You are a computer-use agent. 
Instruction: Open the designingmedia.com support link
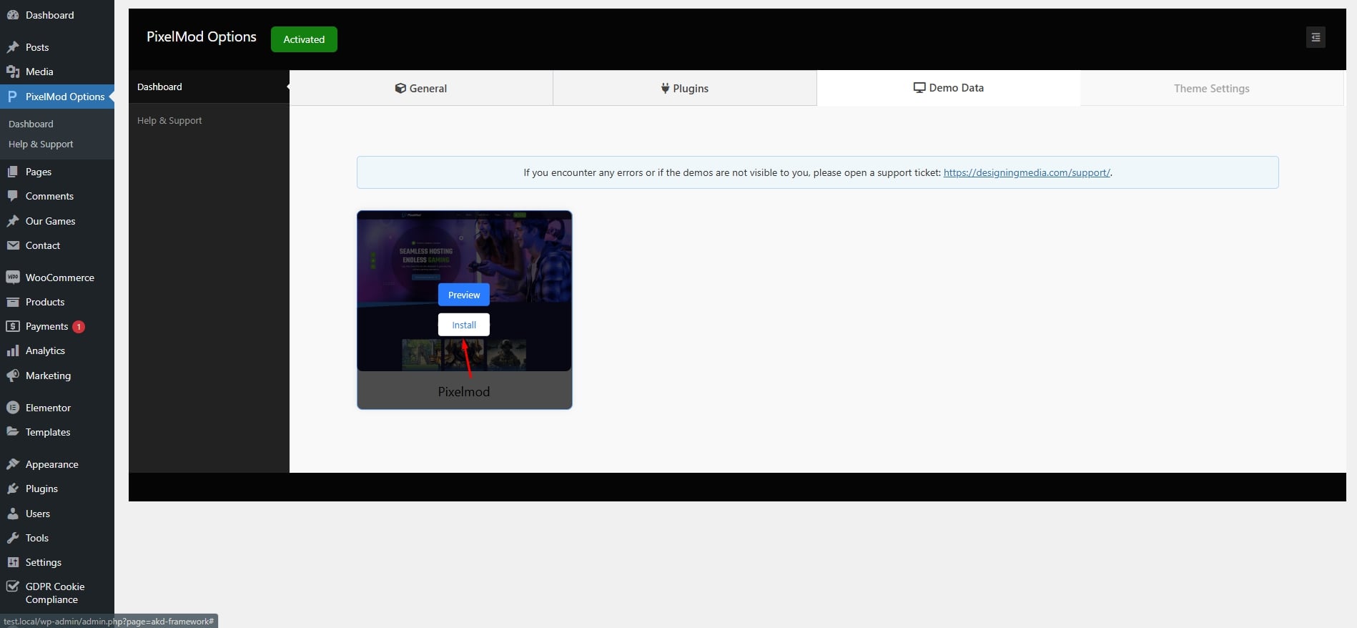tap(1027, 172)
